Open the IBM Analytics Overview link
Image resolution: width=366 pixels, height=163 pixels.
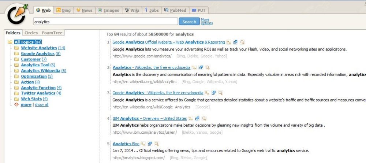point(149,119)
